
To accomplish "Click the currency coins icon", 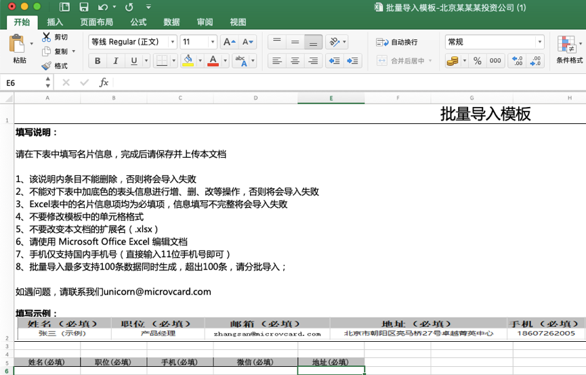I will [453, 60].
